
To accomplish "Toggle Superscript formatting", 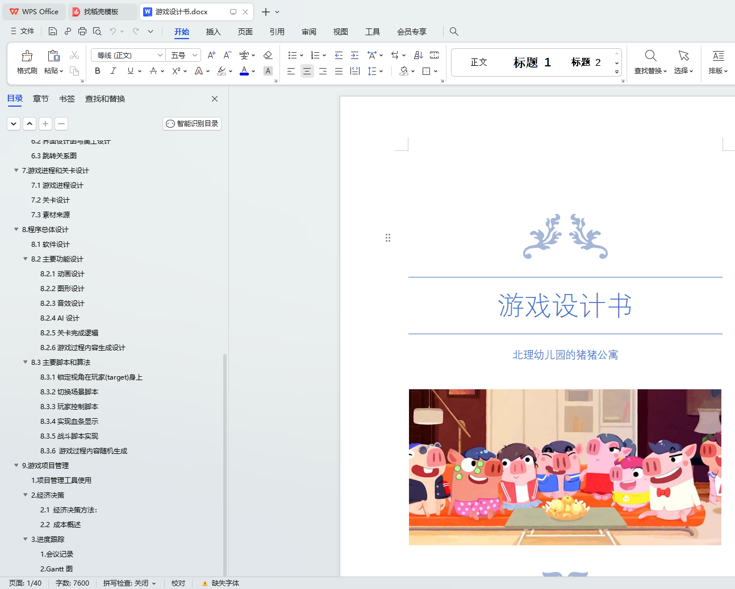I will tap(177, 71).
